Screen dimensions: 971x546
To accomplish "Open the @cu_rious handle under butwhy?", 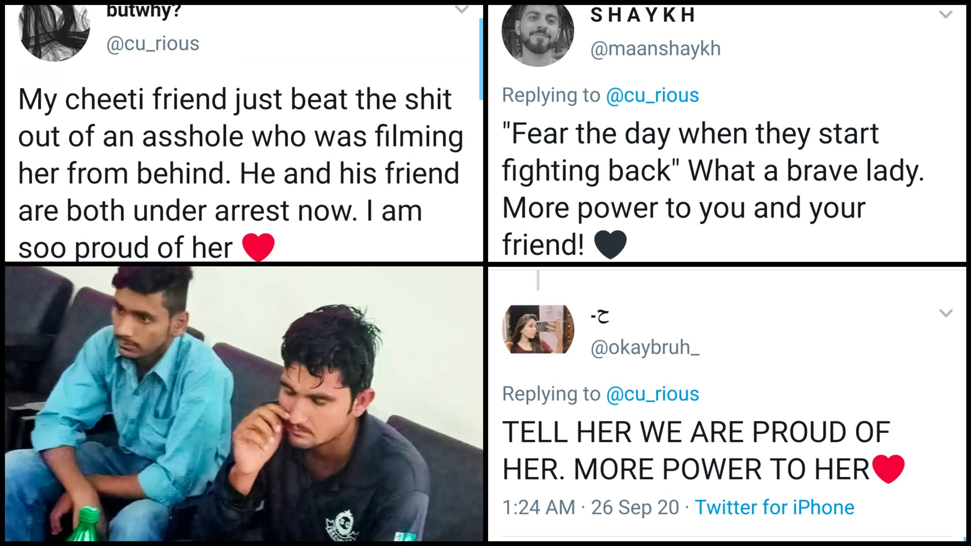I will tap(153, 44).
